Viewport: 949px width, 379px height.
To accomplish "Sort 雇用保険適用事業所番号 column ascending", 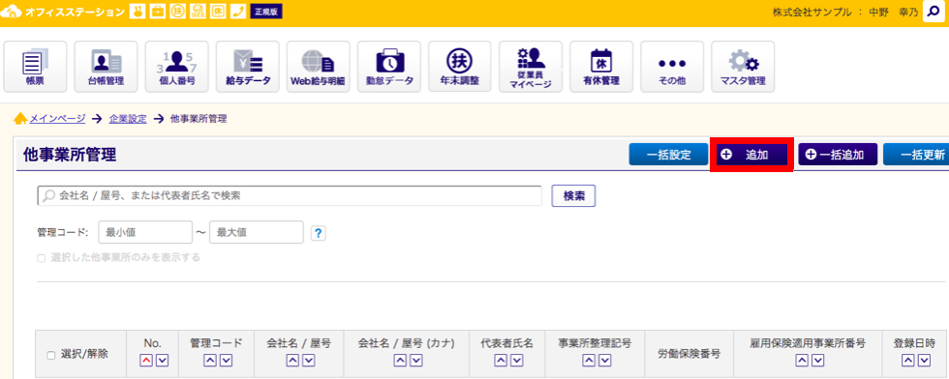I will (x=802, y=361).
